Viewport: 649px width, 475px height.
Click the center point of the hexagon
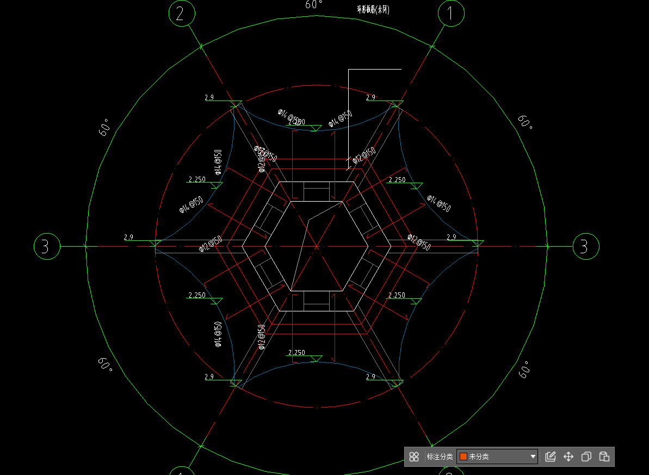(317, 247)
